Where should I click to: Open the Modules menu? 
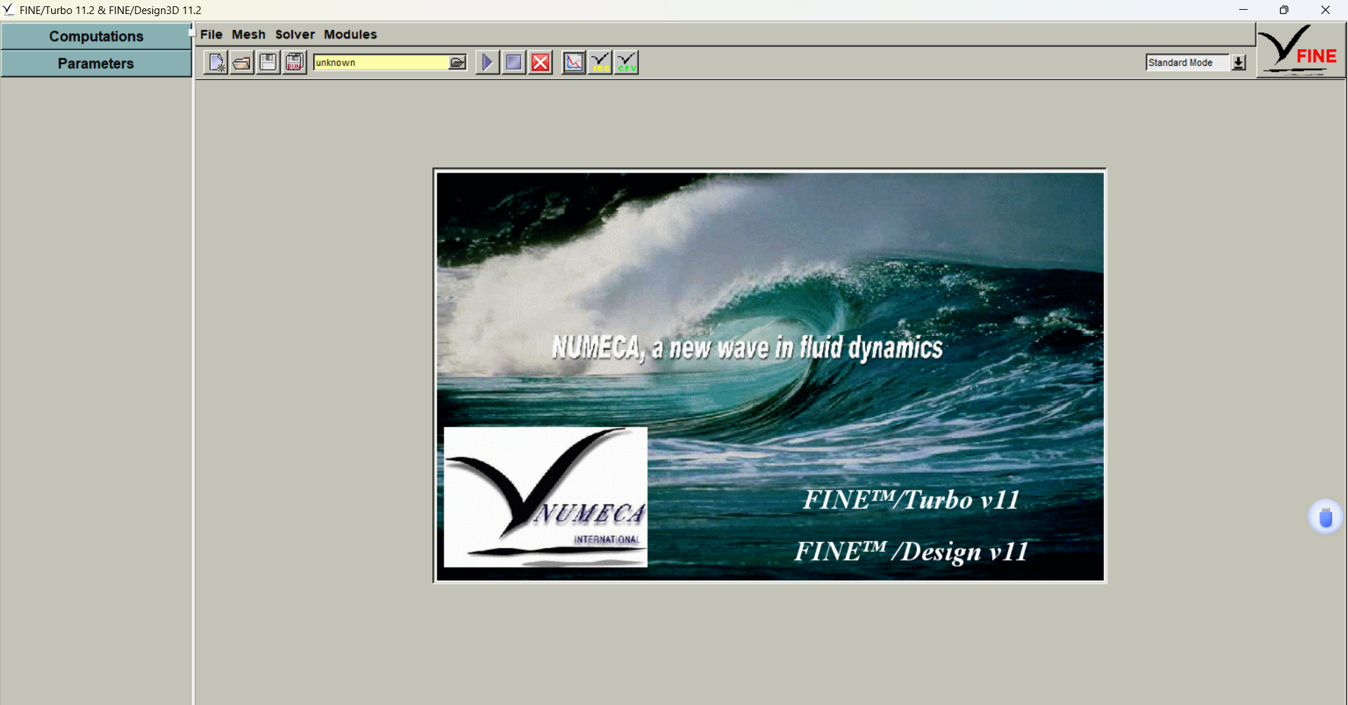point(350,34)
